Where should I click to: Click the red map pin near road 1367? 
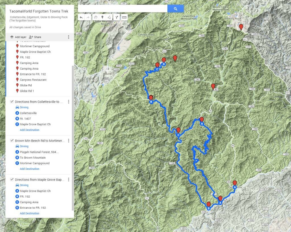coord(213,87)
